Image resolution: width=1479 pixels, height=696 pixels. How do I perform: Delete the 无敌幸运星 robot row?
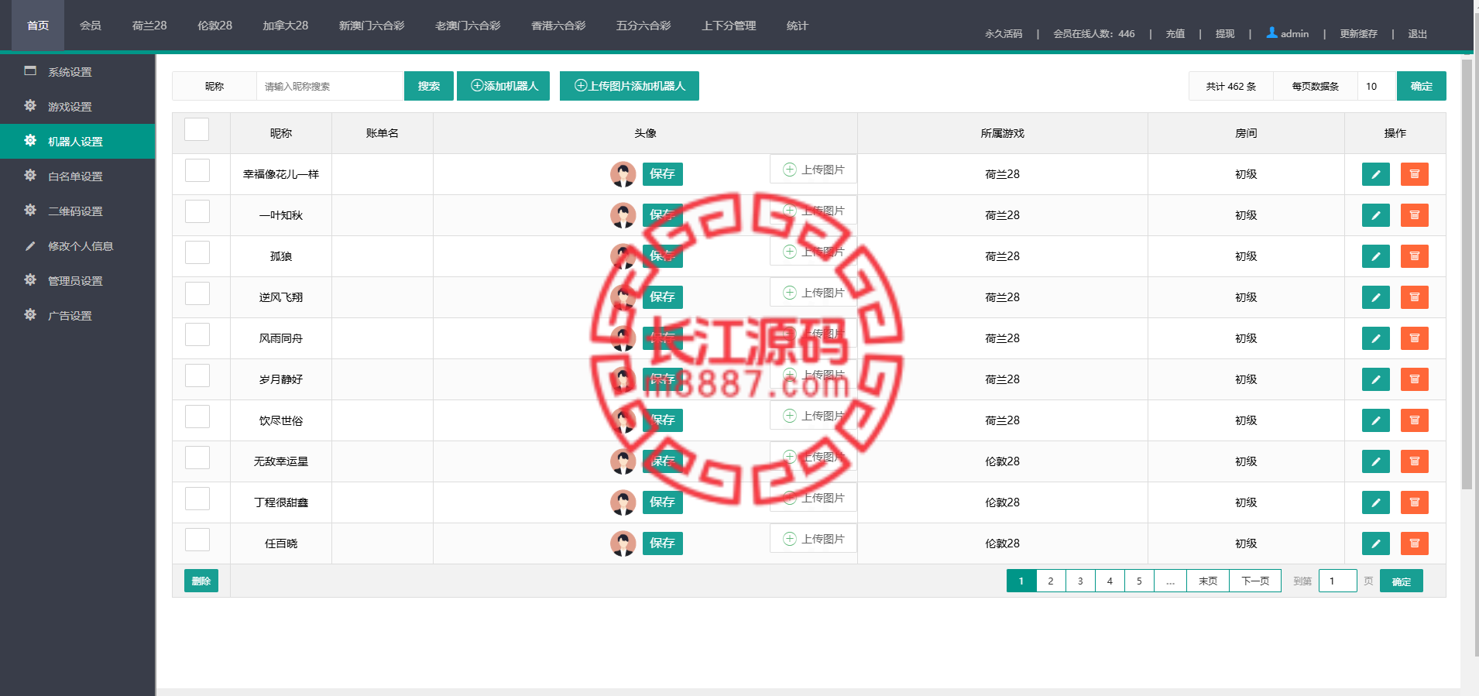click(1414, 461)
